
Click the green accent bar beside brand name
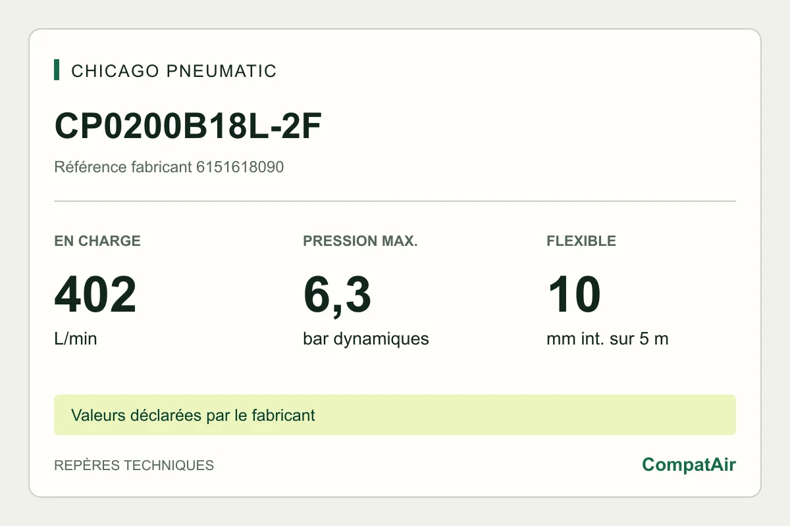coord(57,70)
